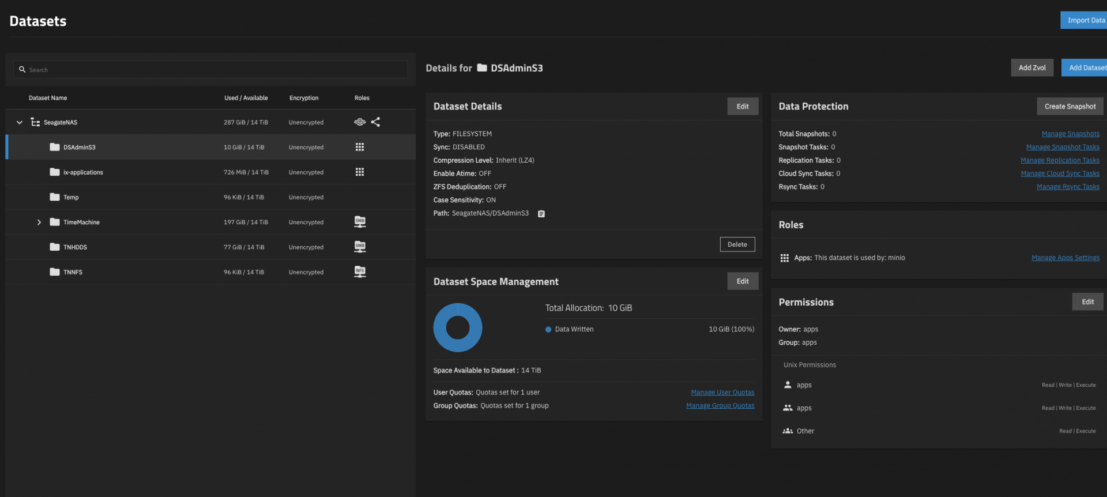1107x497 pixels.
Task: Click the space allocation donut chart
Action: point(458,327)
